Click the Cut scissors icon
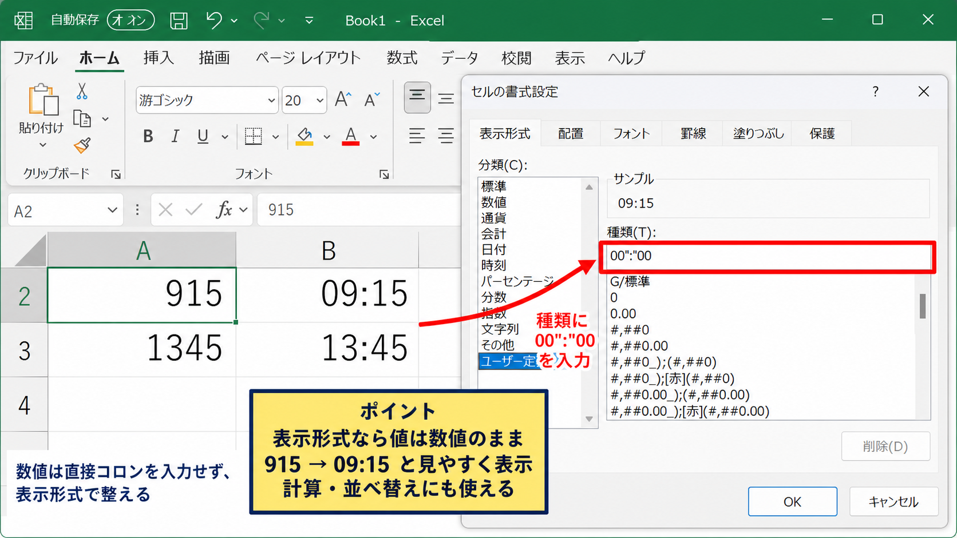Screen dimensions: 957x538 [x=82, y=91]
